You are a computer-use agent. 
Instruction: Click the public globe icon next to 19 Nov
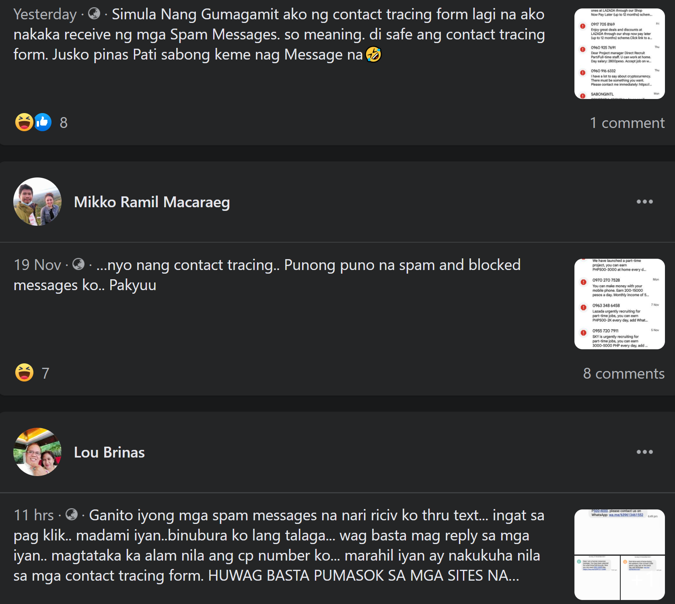coord(78,264)
